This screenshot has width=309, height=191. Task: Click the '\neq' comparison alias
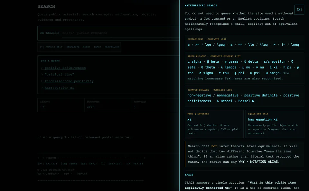[x=295, y=45]
